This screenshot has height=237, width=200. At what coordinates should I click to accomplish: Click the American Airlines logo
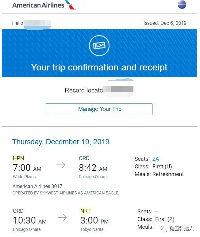(43, 5)
